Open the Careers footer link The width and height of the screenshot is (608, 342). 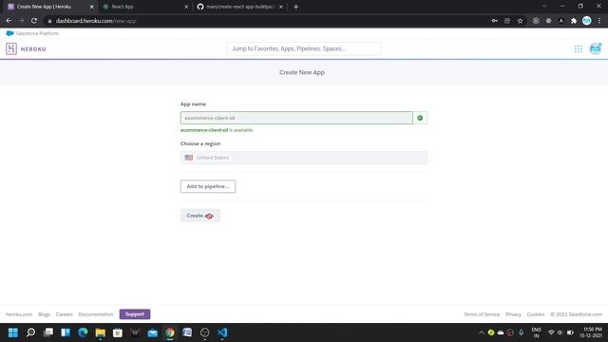click(65, 314)
